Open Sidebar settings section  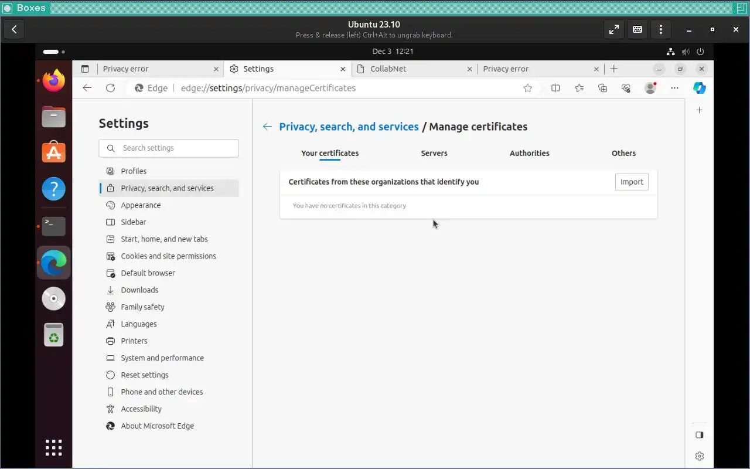(x=169, y=222)
